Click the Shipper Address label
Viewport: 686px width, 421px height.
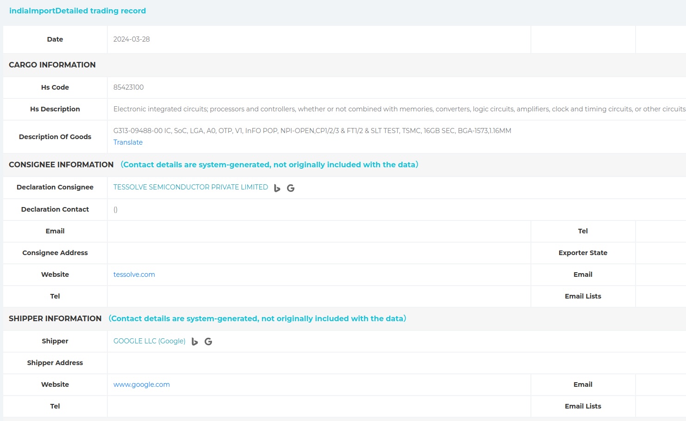(x=55, y=363)
